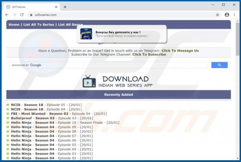The image size is (241, 162).
Task: Open the Chrome three-dot menu
Action: tap(235, 15)
